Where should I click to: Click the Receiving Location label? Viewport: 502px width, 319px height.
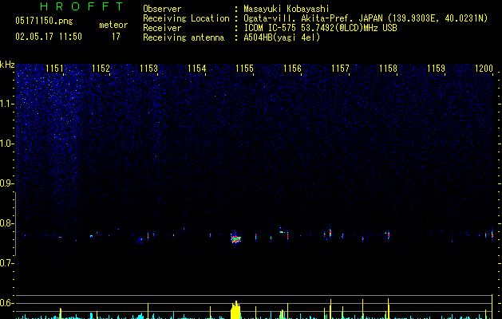click(186, 18)
